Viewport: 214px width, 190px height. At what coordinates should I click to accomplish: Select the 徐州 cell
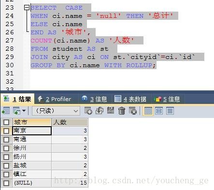coord(32,148)
